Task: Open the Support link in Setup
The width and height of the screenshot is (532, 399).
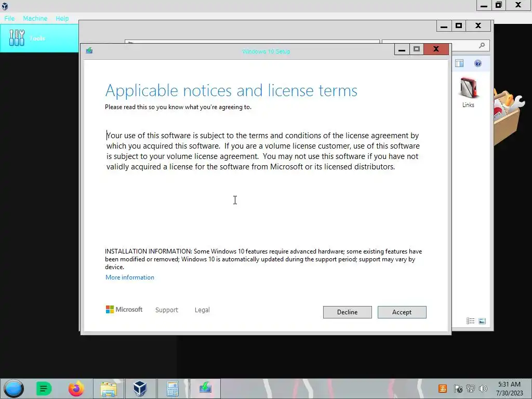Action: tap(167, 310)
